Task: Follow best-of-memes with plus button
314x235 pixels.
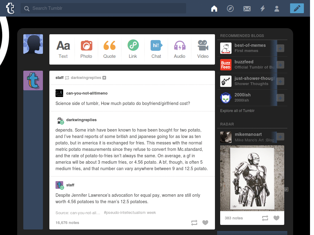Action: pyautogui.click(x=280, y=48)
